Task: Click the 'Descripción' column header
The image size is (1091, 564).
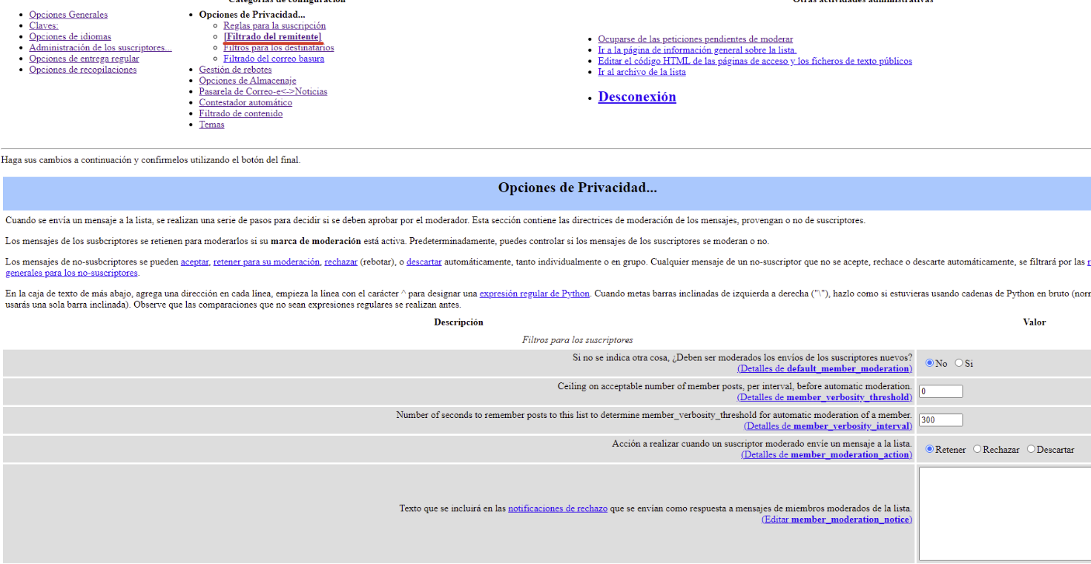Action: click(x=458, y=322)
